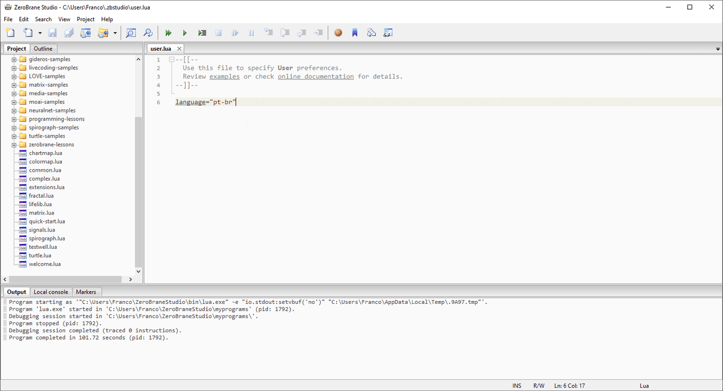Start debugging with the green Run arrow
Viewport: 723px width, 391px height.
coord(185,32)
